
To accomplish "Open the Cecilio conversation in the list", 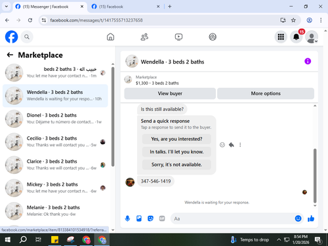I will click(55, 142).
